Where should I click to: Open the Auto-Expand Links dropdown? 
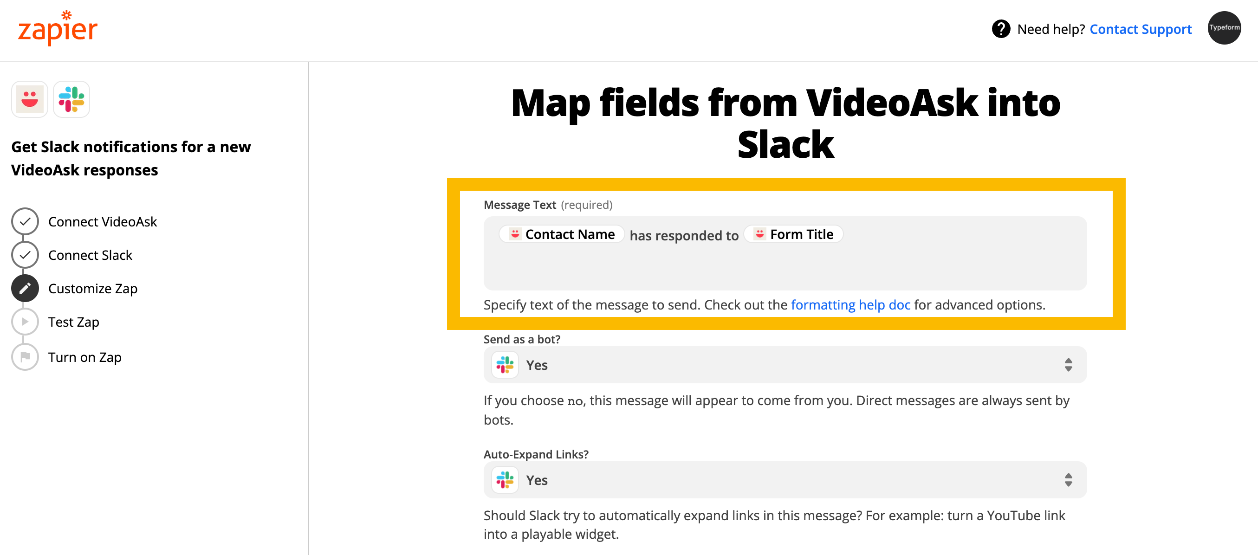tap(785, 480)
